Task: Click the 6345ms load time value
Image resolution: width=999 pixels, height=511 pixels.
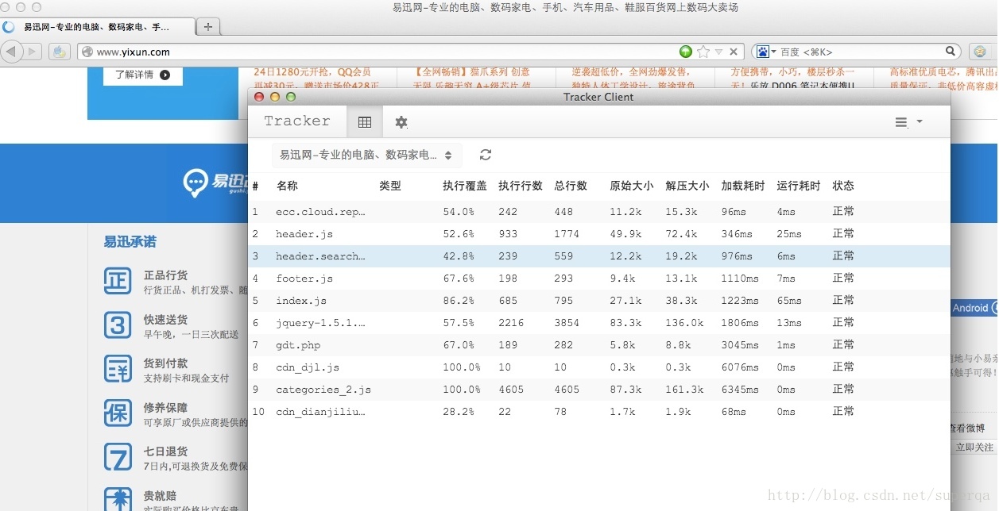Action: click(x=740, y=390)
